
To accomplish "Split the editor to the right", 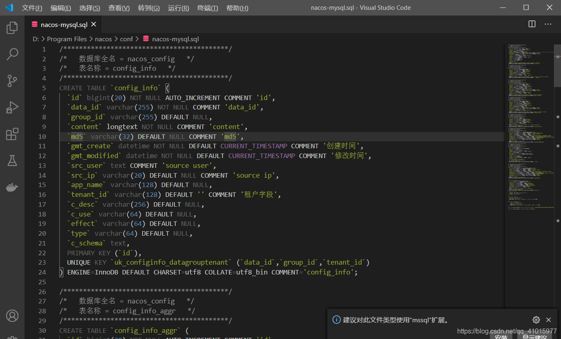I will click(x=532, y=24).
